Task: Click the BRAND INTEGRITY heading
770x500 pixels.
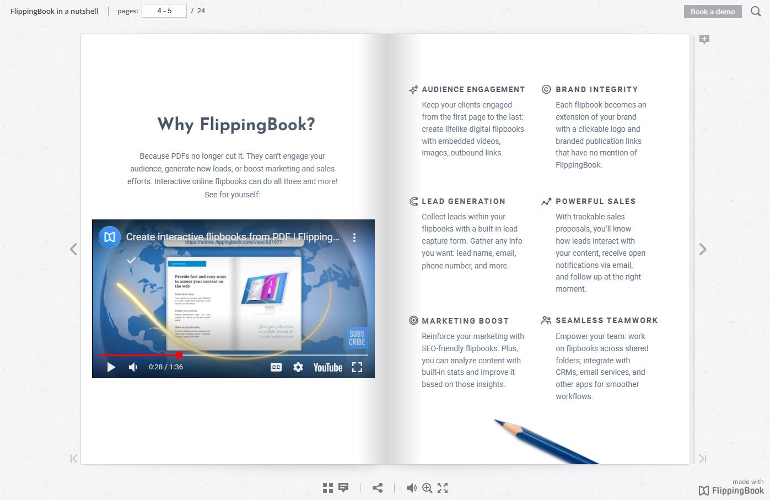Action: click(597, 89)
